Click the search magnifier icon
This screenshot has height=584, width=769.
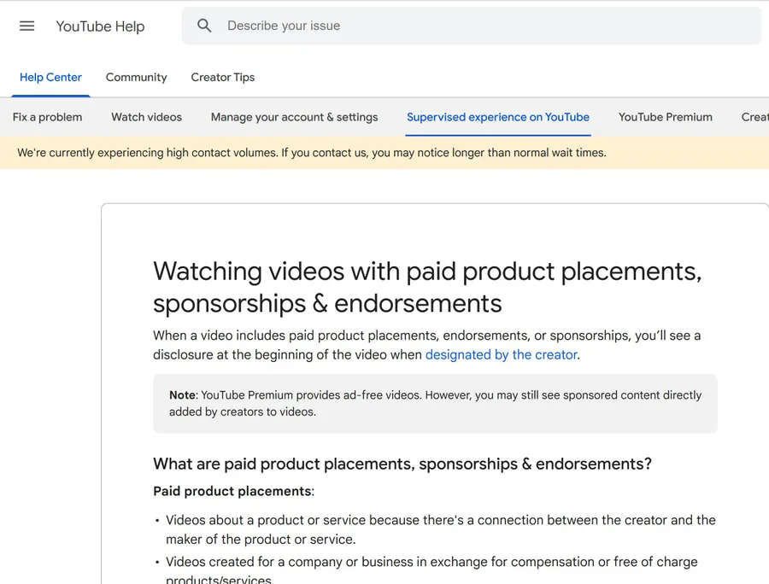tap(204, 26)
